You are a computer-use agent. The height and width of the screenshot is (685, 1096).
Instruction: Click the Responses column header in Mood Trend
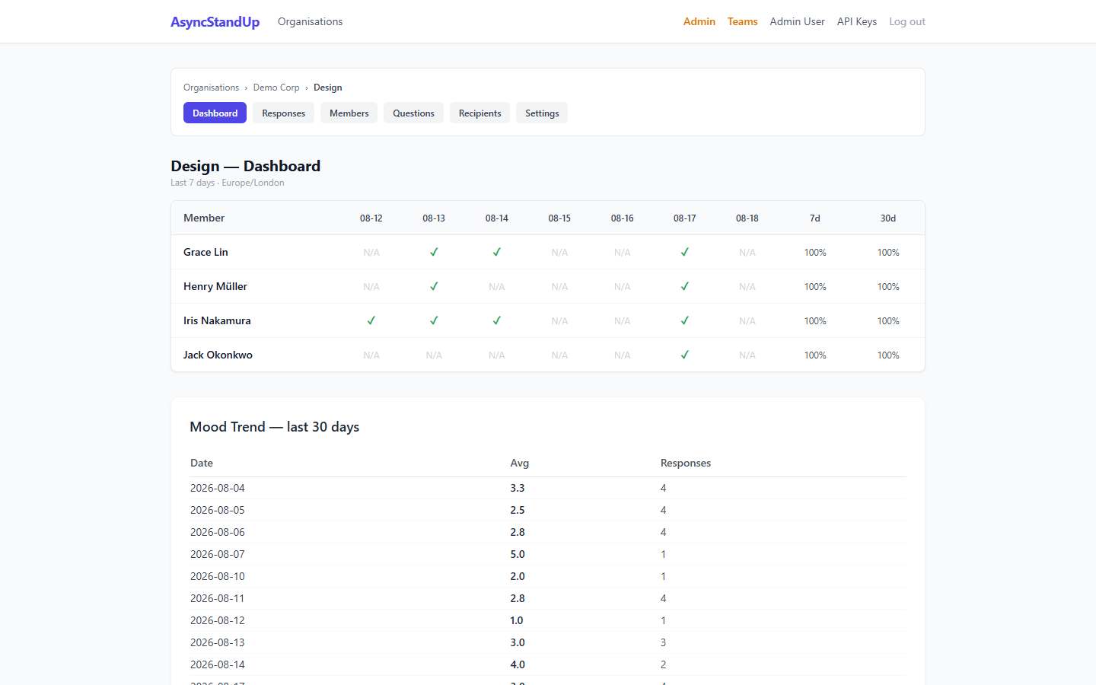tap(686, 463)
